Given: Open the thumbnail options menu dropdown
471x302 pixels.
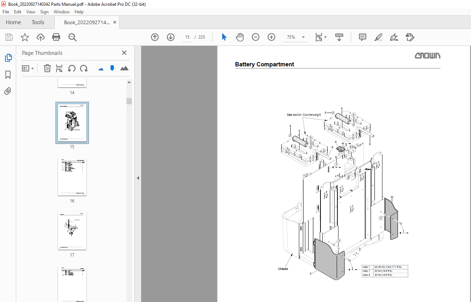Looking at the screenshot, I should click(28, 68).
